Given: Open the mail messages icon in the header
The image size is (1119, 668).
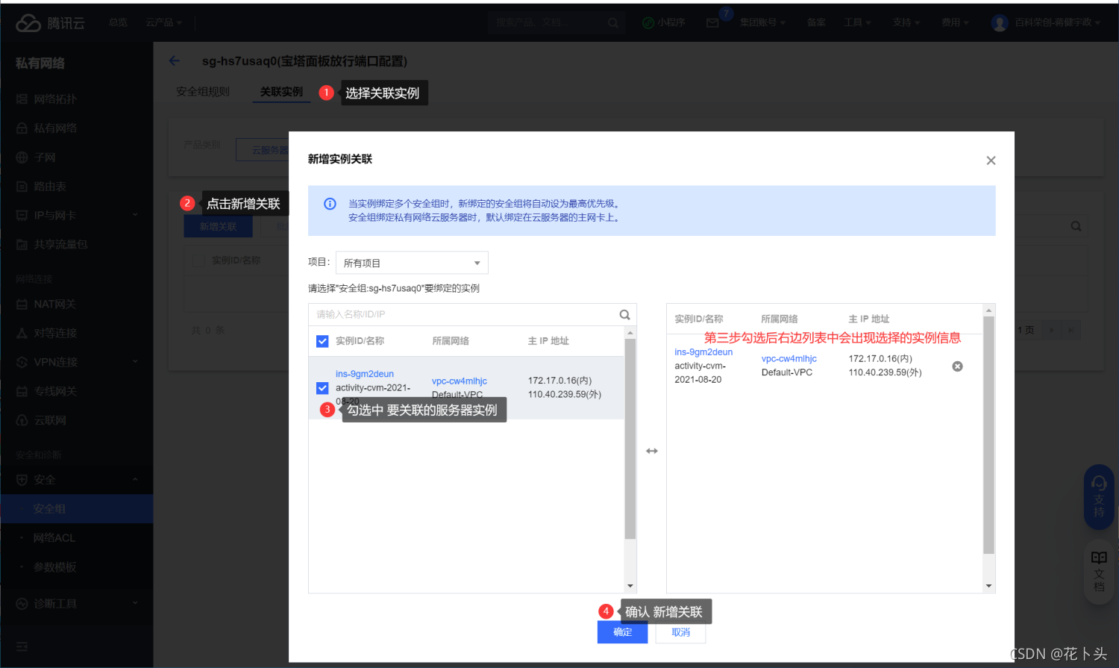Looking at the screenshot, I should [x=712, y=23].
